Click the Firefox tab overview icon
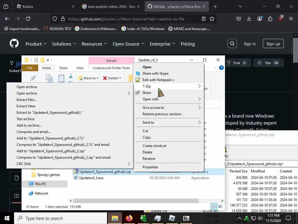This screenshot has height=224, width=298. (6, 6)
